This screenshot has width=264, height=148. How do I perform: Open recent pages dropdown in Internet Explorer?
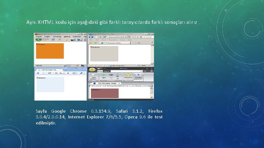(x=100, y=37)
